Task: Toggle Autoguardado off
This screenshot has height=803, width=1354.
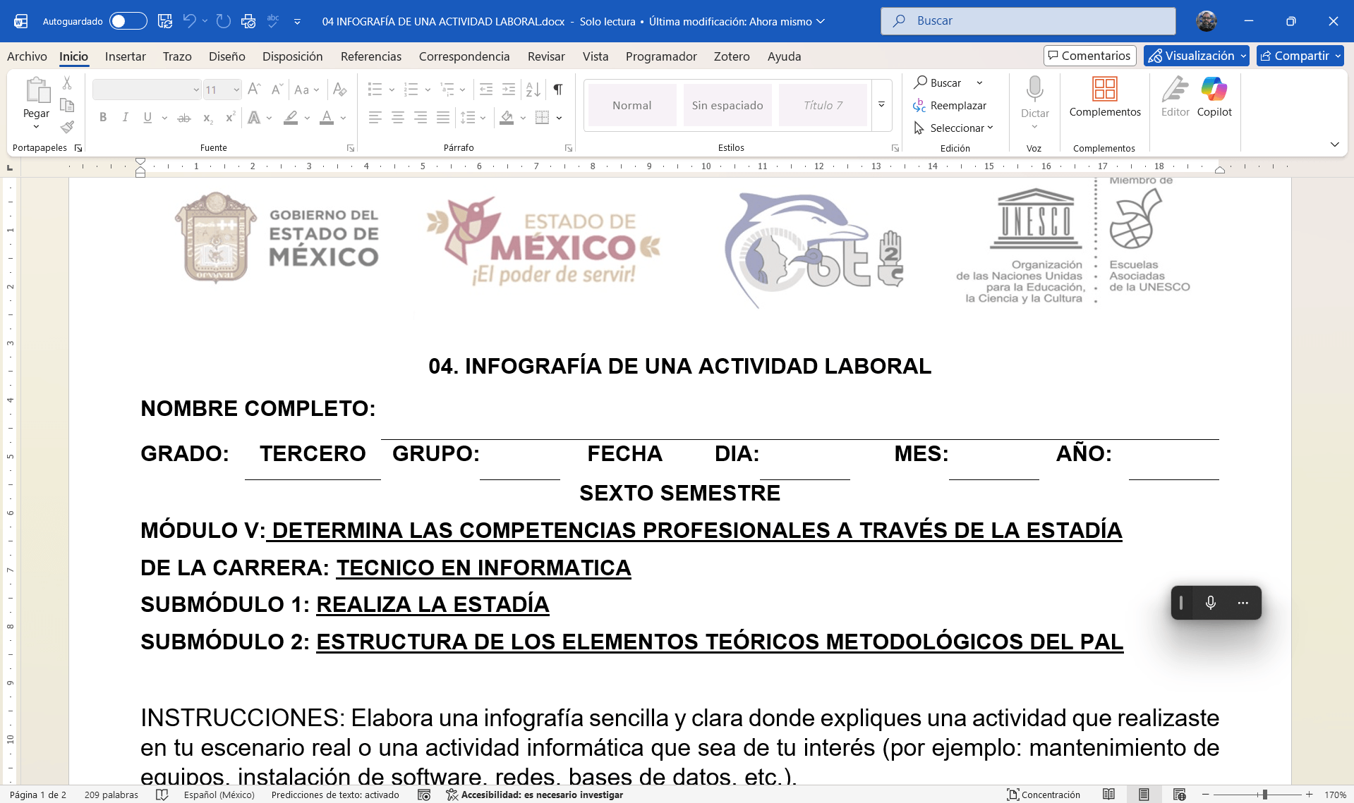Action: click(128, 20)
